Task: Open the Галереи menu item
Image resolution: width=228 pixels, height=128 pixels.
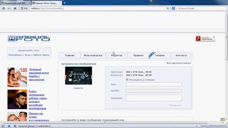Action: (160, 55)
